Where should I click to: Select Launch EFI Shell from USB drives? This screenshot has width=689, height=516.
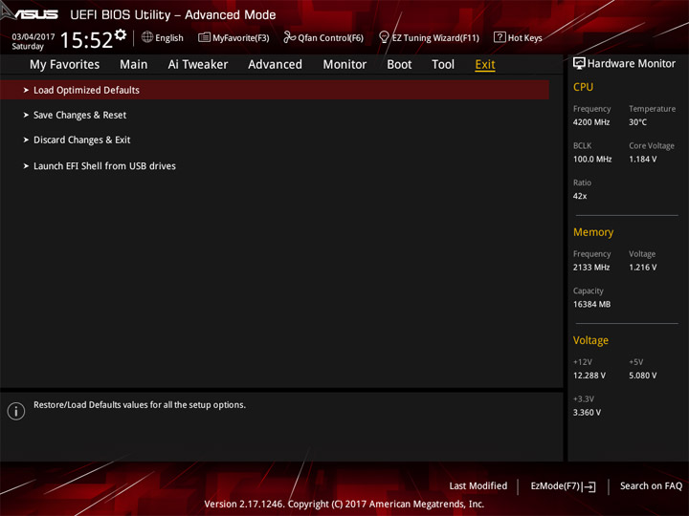click(x=104, y=166)
